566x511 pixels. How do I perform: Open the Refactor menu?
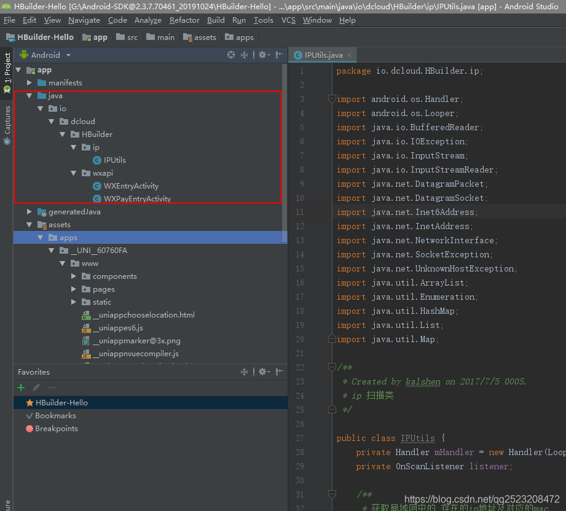pyautogui.click(x=184, y=20)
